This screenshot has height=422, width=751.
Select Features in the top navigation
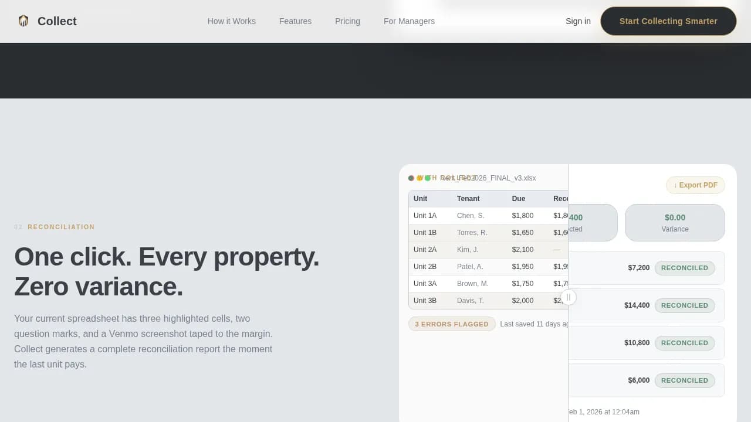point(295,21)
